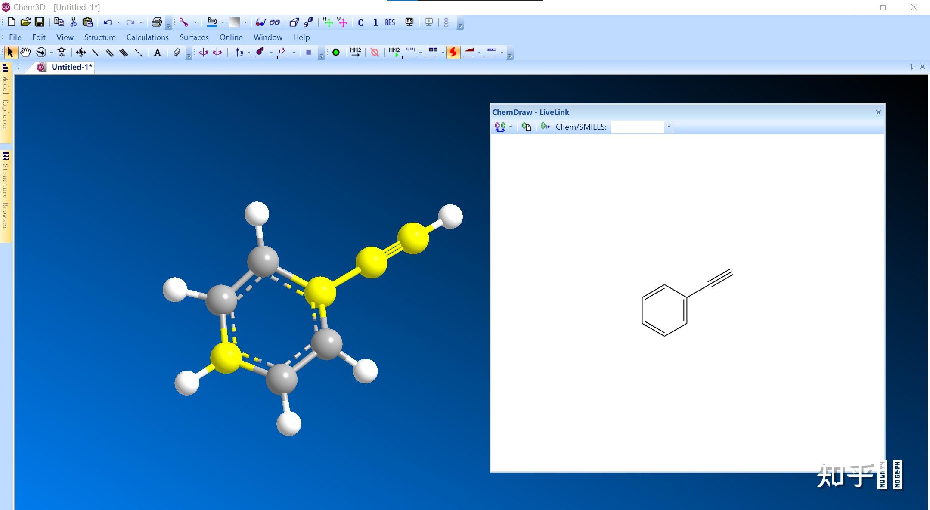Image resolution: width=930 pixels, height=510 pixels.
Task: Click the text building tool
Action: pos(158,53)
